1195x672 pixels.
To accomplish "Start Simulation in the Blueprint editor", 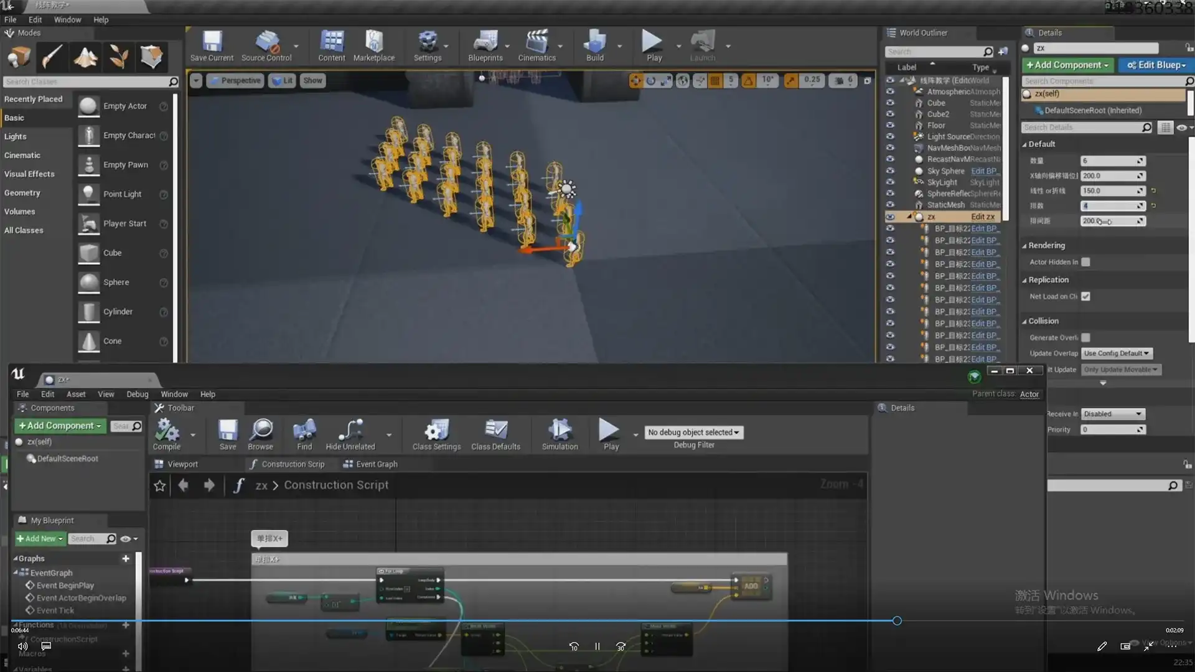I will click(559, 434).
